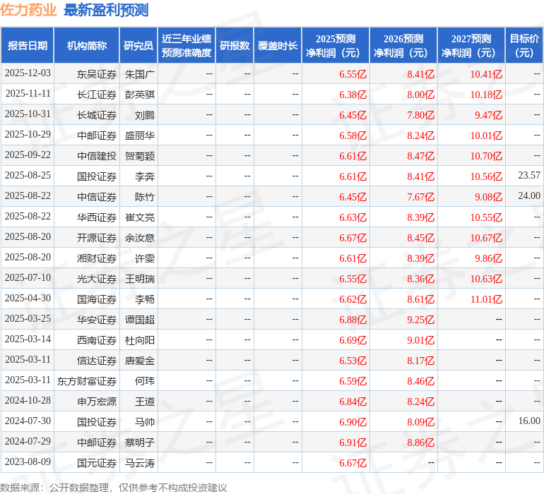Click the 目标价 column header
This screenshot has height=494, width=544.
(524, 46)
